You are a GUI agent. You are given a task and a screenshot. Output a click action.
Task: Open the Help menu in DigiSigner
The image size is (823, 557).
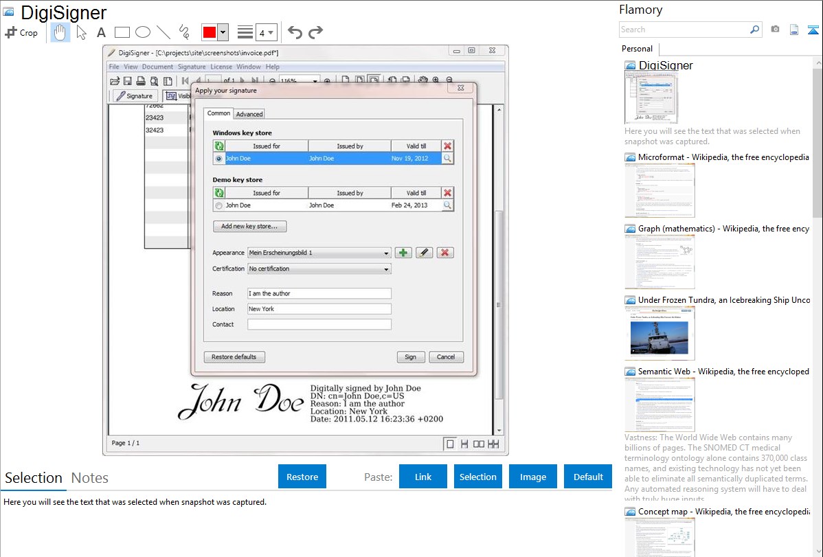pyautogui.click(x=273, y=67)
